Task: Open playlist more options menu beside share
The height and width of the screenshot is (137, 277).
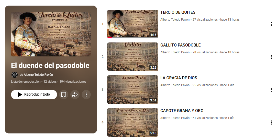Action: point(86,95)
